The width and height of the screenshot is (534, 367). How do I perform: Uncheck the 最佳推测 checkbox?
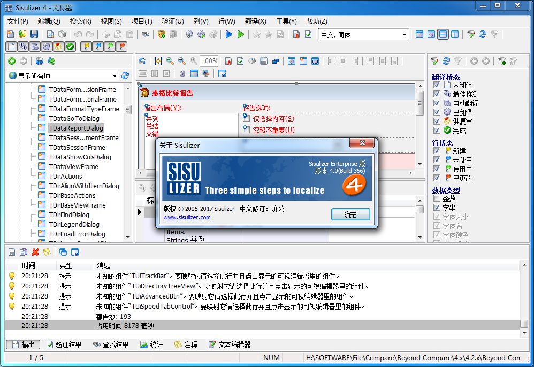[x=437, y=94]
